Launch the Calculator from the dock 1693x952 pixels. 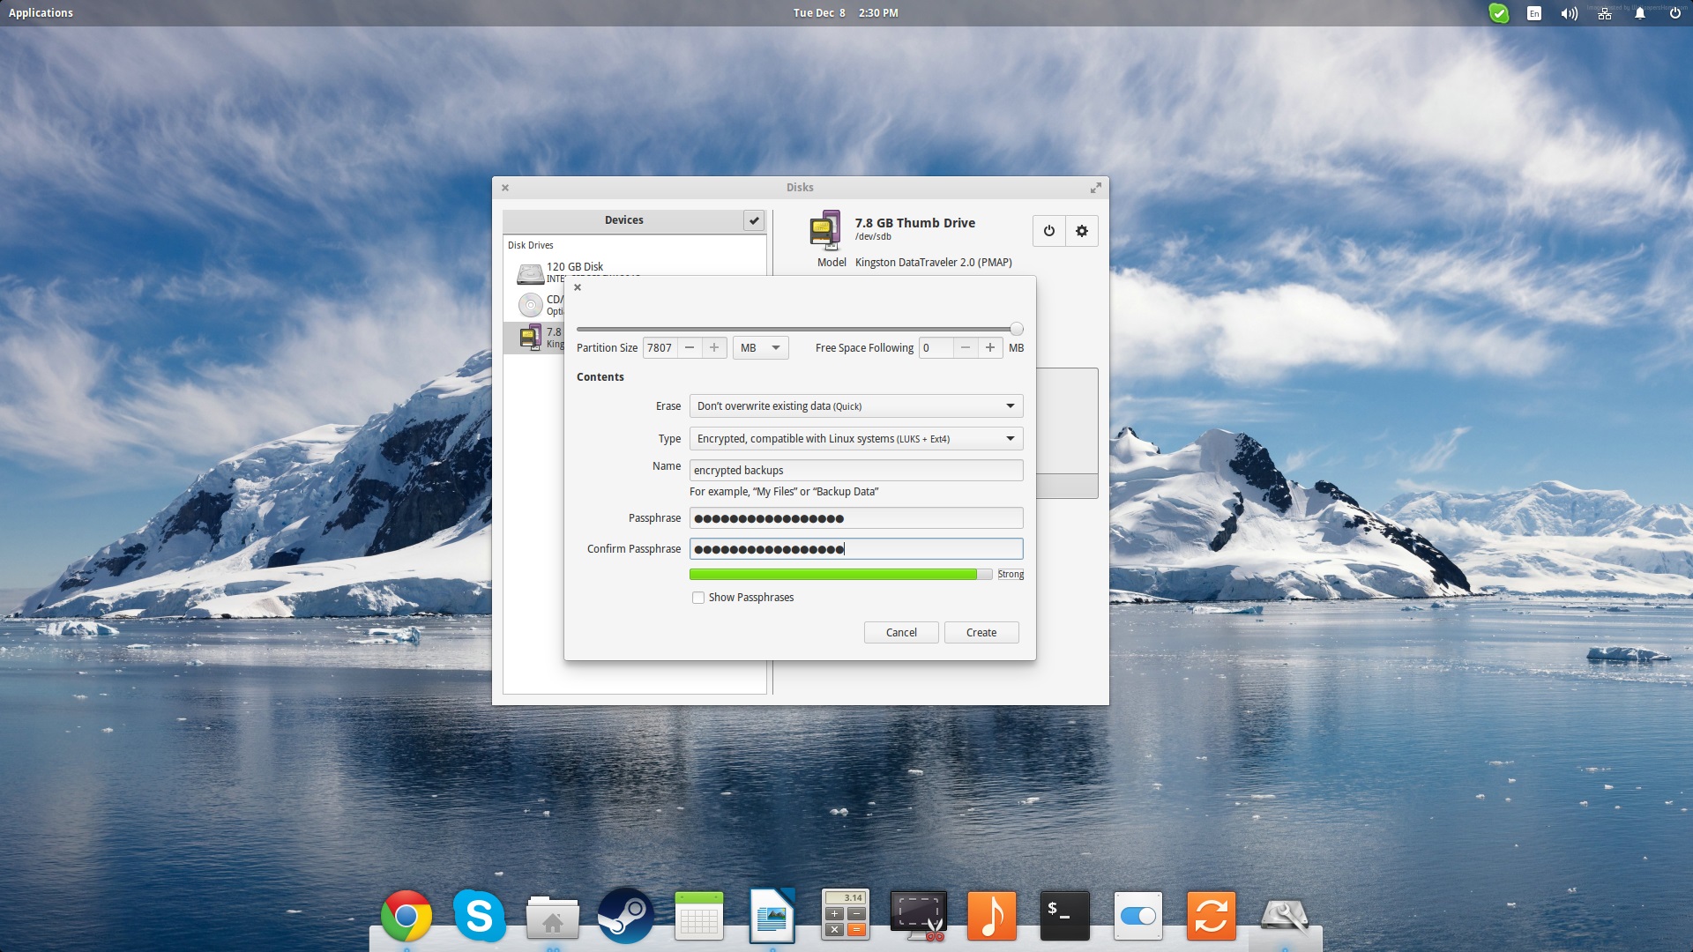[846, 915]
